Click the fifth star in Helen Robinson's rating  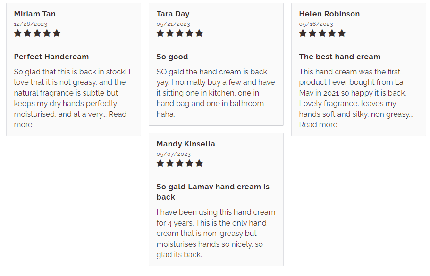pyautogui.click(x=342, y=33)
